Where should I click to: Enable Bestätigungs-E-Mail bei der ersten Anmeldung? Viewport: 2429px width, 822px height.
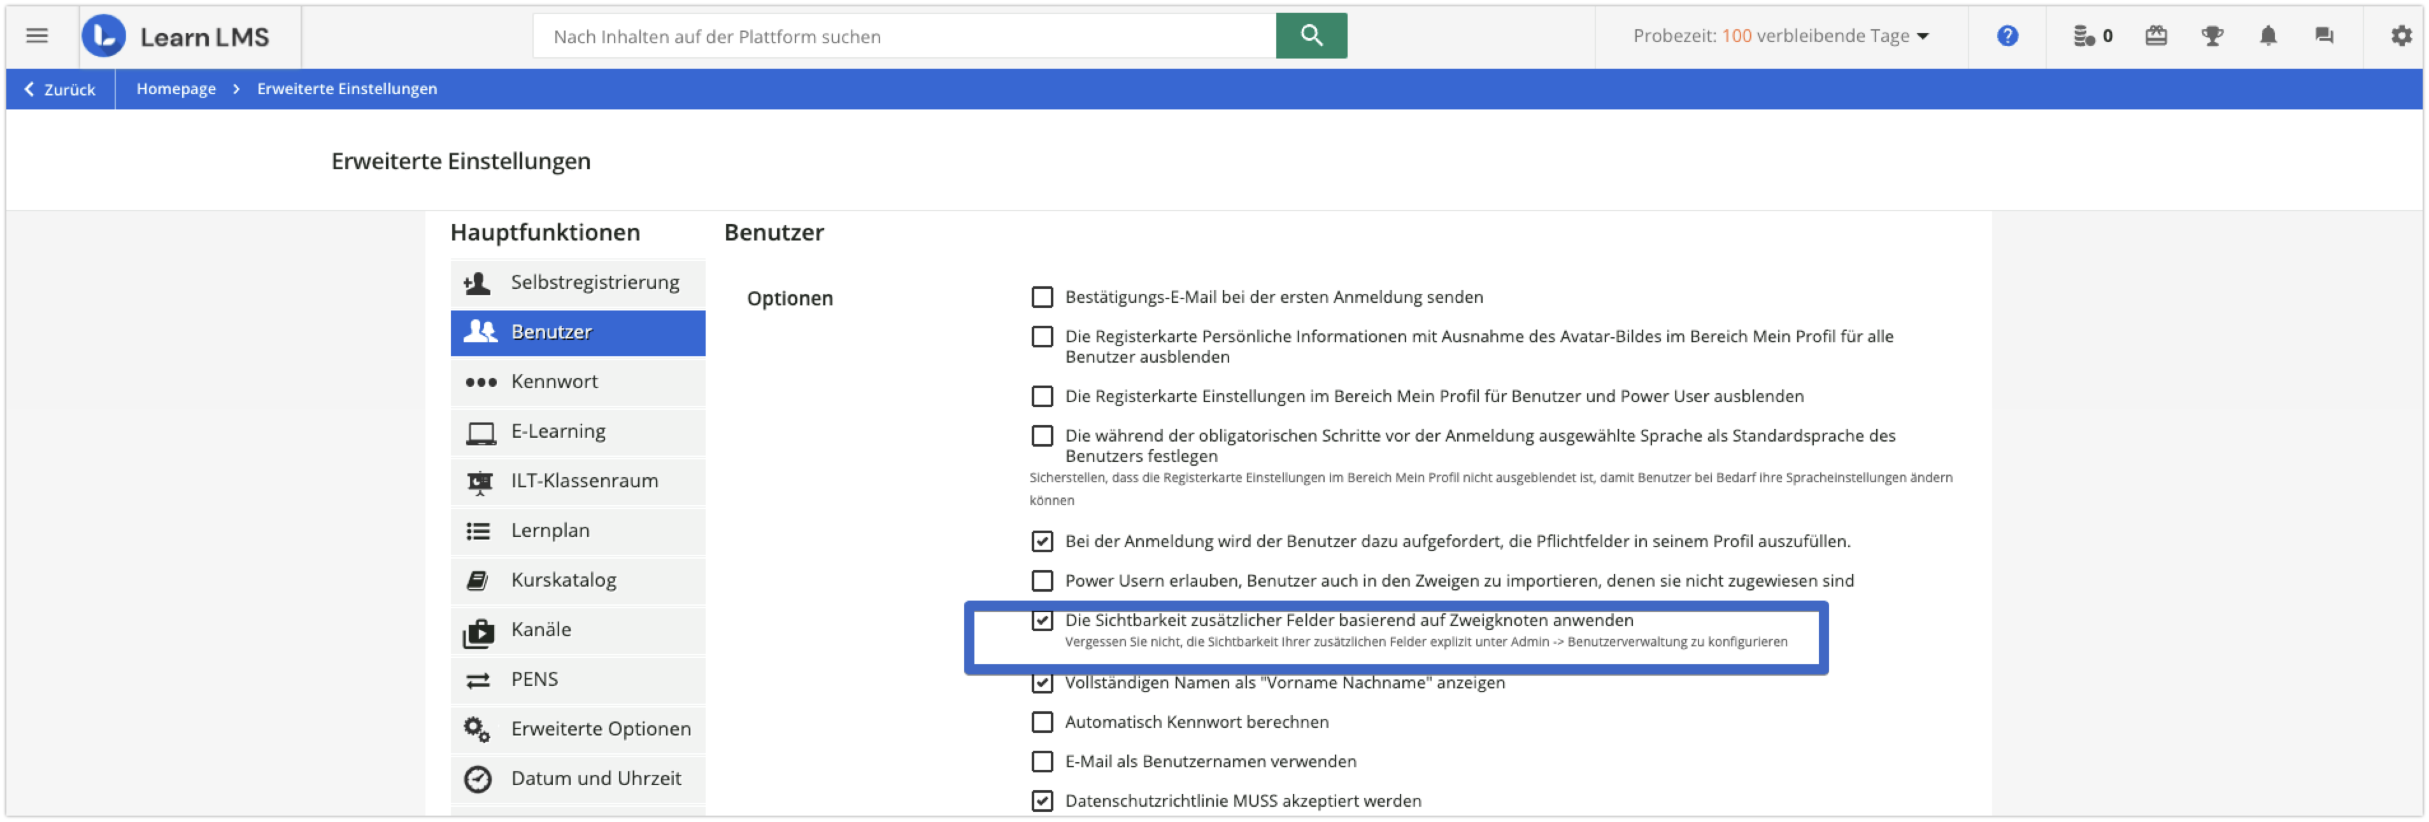1042,298
